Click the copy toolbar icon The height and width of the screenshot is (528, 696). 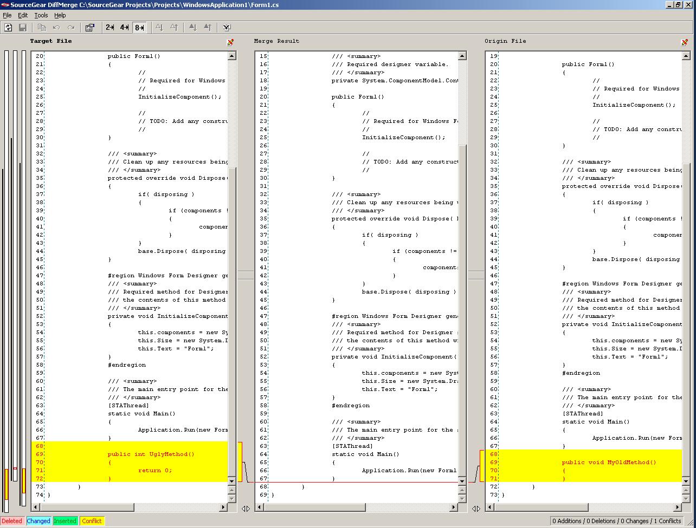[42, 27]
